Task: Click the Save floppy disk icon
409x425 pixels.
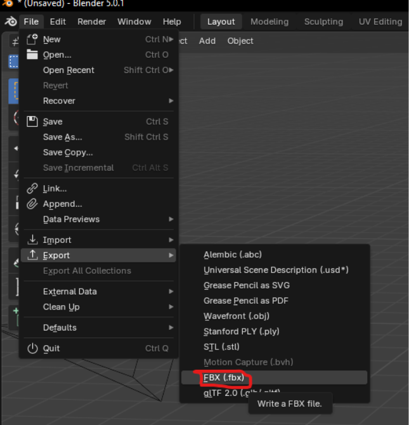Action: [32, 121]
